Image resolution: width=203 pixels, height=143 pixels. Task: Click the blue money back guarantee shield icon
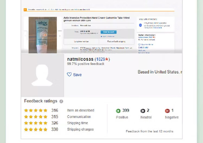coord(140,25)
